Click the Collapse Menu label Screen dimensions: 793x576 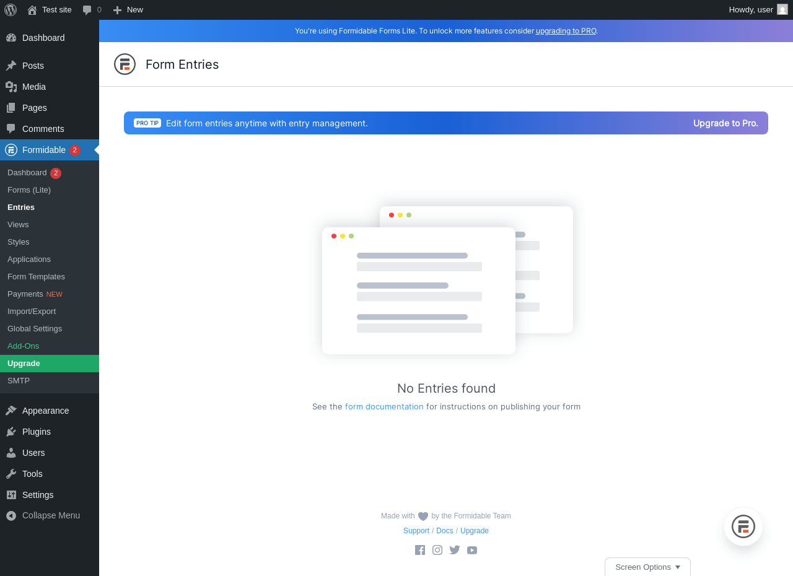(51, 515)
